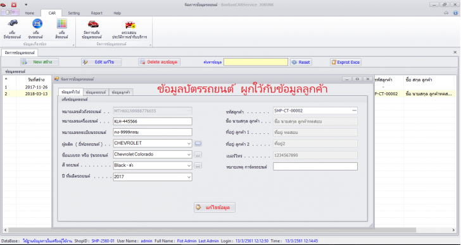Click the Edit แก้ไข button

(x=101, y=62)
